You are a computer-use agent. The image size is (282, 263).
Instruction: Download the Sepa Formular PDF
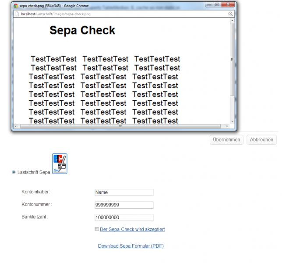pyautogui.click(x=130, y=246)
